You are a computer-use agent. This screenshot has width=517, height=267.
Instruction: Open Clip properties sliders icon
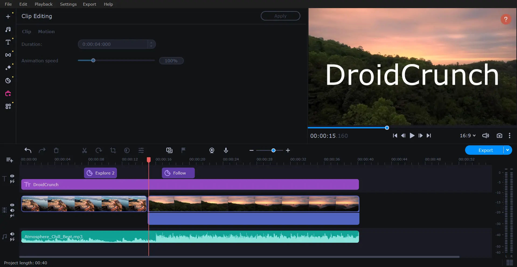[141, 150]
